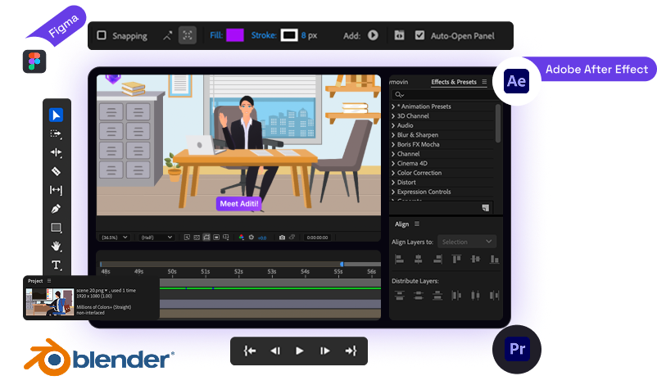Image resolution: width=657 pixels, height=385 pixels.
Task: Disable the Auto-Open Panel checkbox
Action: [x=420, y=36]
